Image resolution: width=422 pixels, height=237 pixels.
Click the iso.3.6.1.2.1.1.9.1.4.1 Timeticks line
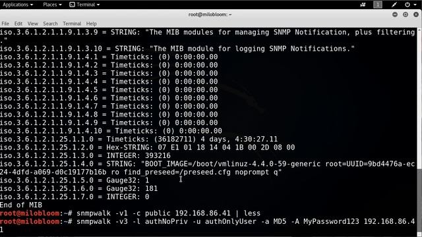[109, 57]
